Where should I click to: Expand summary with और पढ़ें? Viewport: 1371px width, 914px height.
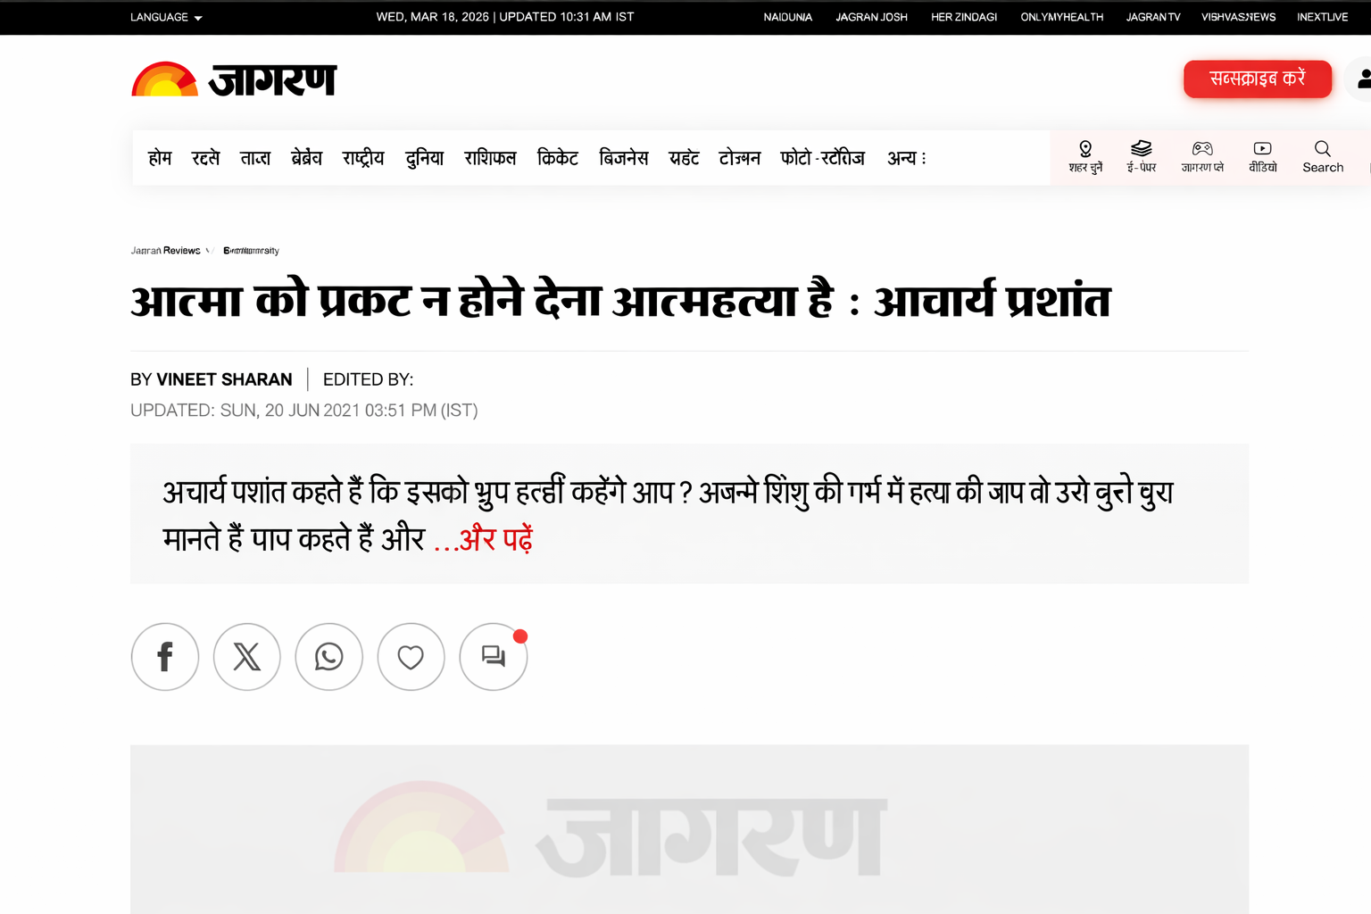484,539
